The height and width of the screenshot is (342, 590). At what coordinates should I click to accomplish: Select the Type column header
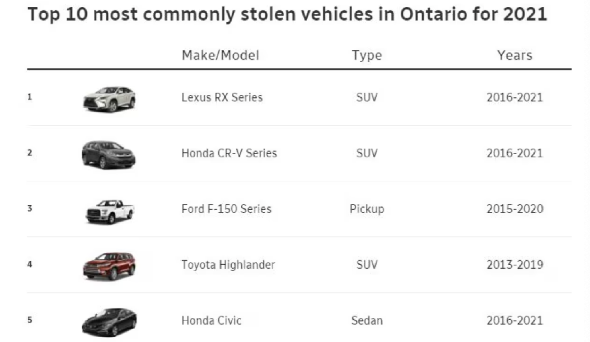(367, 56)
